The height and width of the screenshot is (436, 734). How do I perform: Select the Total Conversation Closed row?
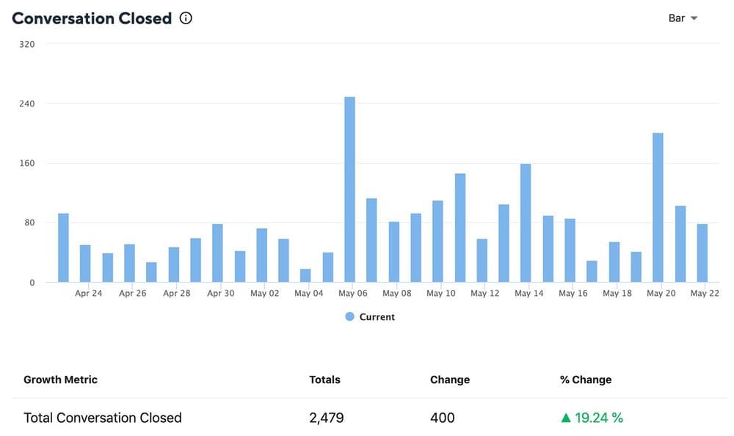(103, 418)
